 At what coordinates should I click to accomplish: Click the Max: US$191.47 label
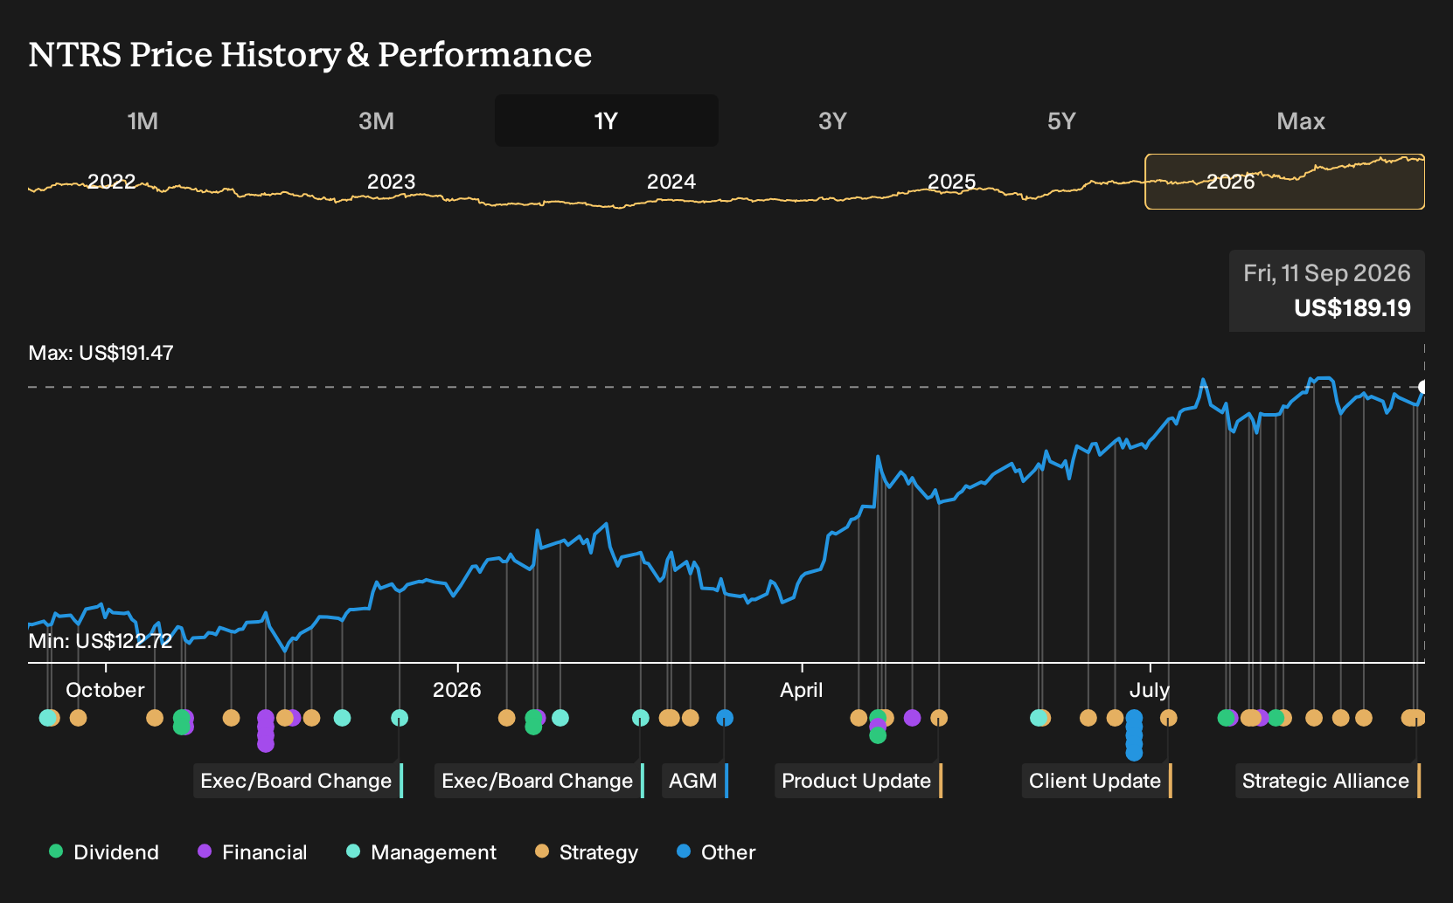pyautogui.click(x=101, y=353)
